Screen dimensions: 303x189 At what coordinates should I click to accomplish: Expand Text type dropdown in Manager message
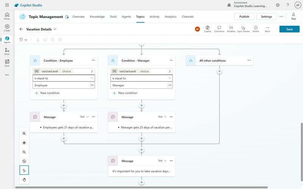pos(162,117)
